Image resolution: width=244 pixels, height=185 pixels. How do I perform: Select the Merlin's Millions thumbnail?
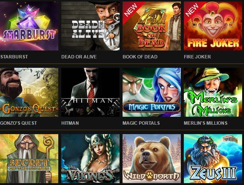click(x=213, y=92)
